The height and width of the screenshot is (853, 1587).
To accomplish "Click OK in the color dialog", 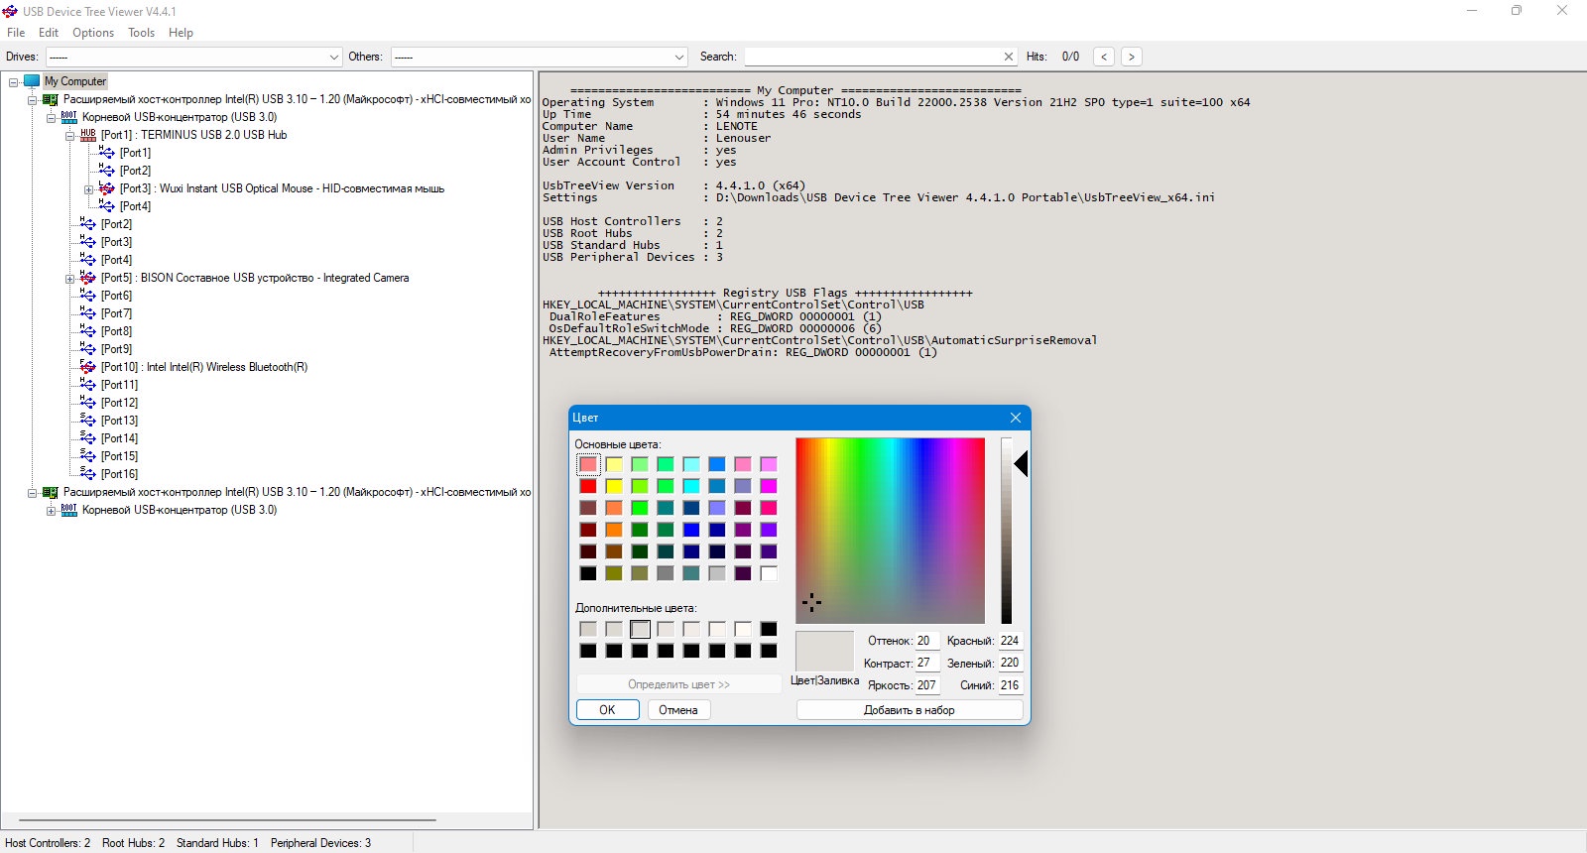I will [x=607, y=710].
